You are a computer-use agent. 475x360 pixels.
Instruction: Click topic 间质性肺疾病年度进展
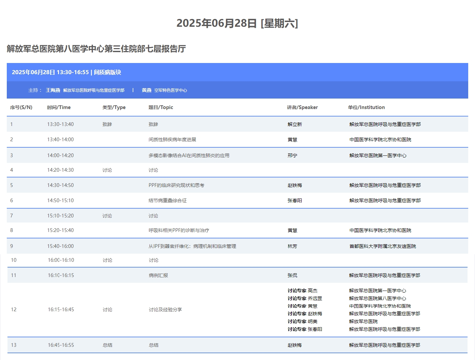(x=172, y=140)
